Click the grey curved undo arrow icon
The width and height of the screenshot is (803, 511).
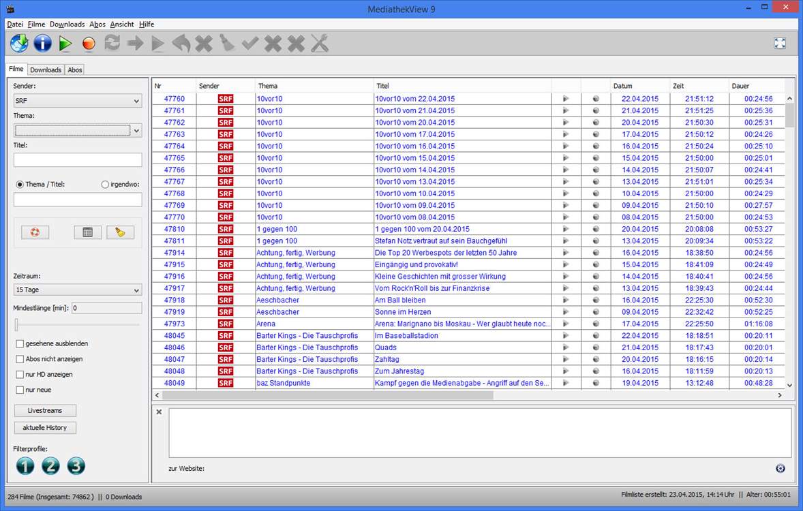point(181,44)
